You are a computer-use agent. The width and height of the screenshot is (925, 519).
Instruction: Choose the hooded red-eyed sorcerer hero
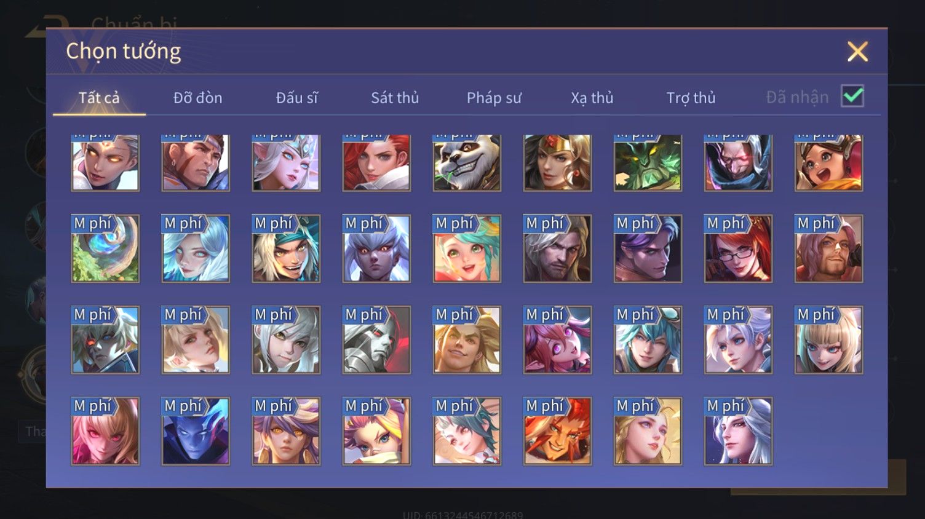pos(738,162)
